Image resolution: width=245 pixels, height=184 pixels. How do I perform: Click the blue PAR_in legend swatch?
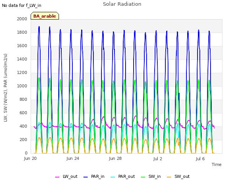pyautogui.click(x=86, y=177)
